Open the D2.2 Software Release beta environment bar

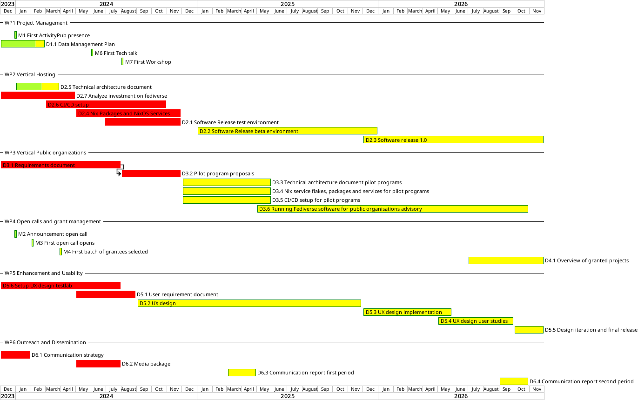(287, 131)
